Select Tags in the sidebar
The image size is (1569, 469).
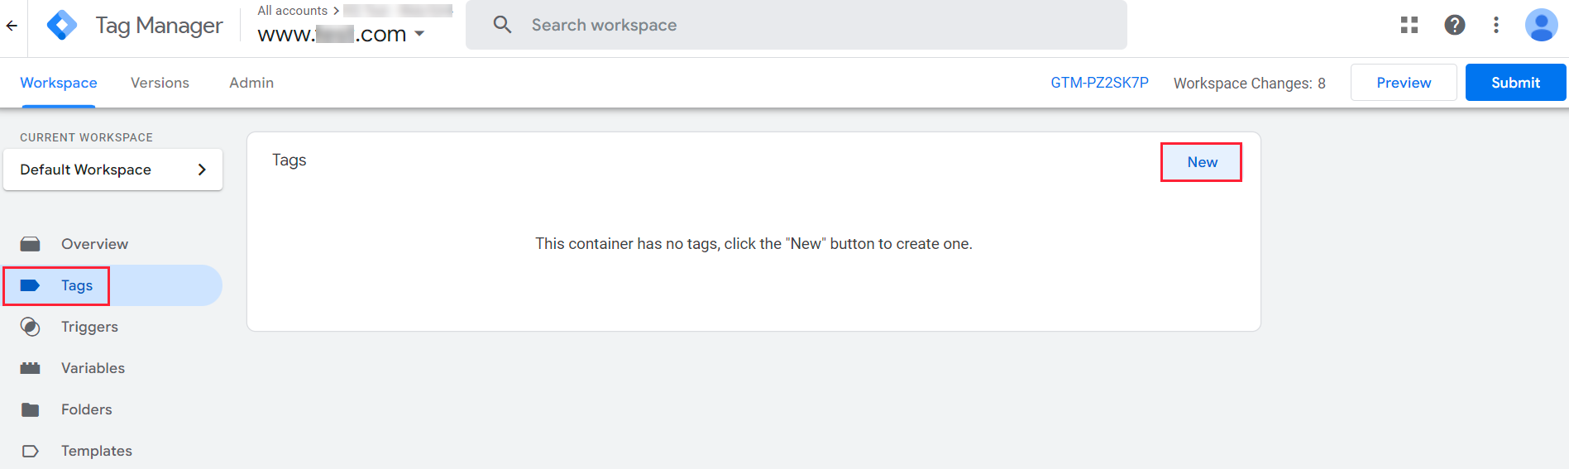pos(76,285)
